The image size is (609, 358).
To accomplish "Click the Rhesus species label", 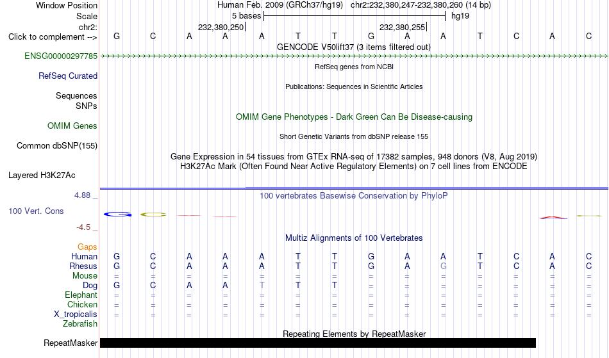I will click(83, 266).
